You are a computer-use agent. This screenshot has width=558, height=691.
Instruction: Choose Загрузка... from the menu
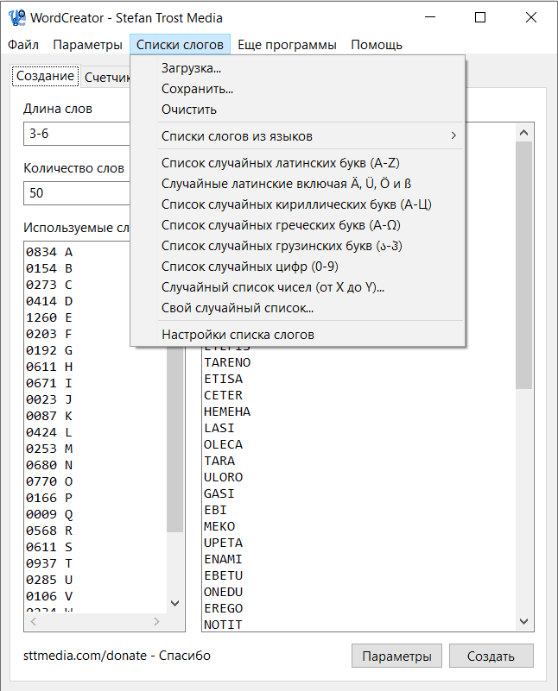(297, 68)
